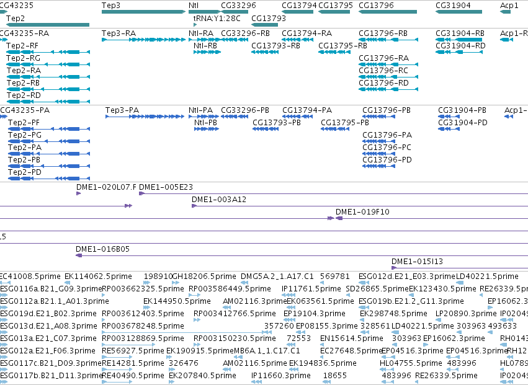The width and height of the screenshot is (528, 385).
Task: Click the CG31904-RD transcript label
Action: [x=460, y=46]
